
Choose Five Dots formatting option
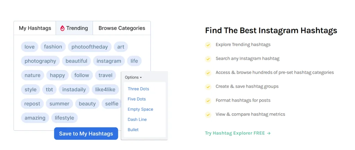pyautogui.click(x=137, y=99)
